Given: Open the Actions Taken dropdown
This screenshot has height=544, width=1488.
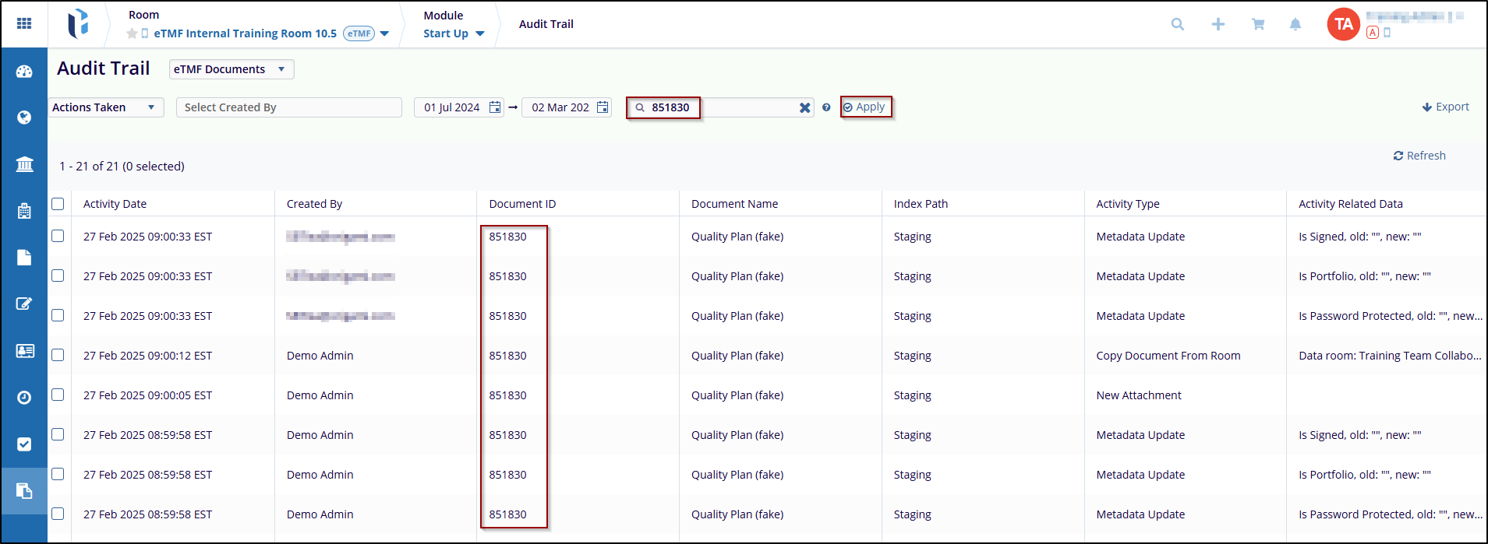Looking at the screenshot, I should click(x=104, y=107).
